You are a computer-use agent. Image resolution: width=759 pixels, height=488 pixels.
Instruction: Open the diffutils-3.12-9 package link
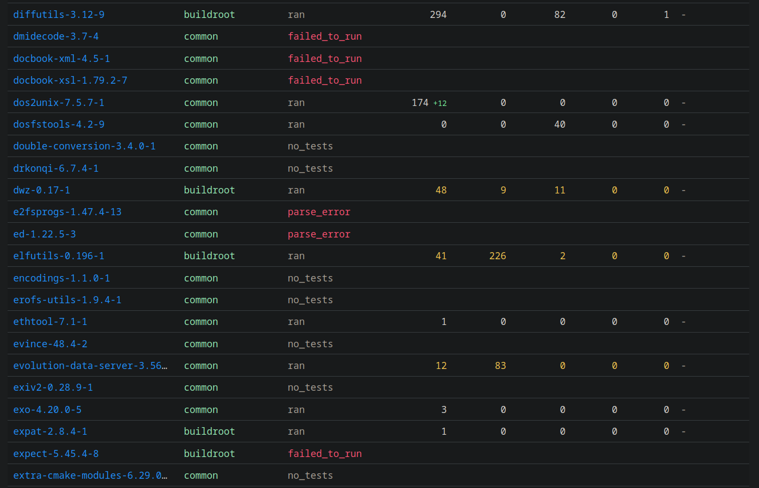(x=59, y=15)
